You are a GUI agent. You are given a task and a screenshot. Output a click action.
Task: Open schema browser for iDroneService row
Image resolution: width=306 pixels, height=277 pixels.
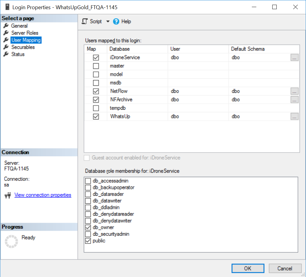(x=294, y=58)
